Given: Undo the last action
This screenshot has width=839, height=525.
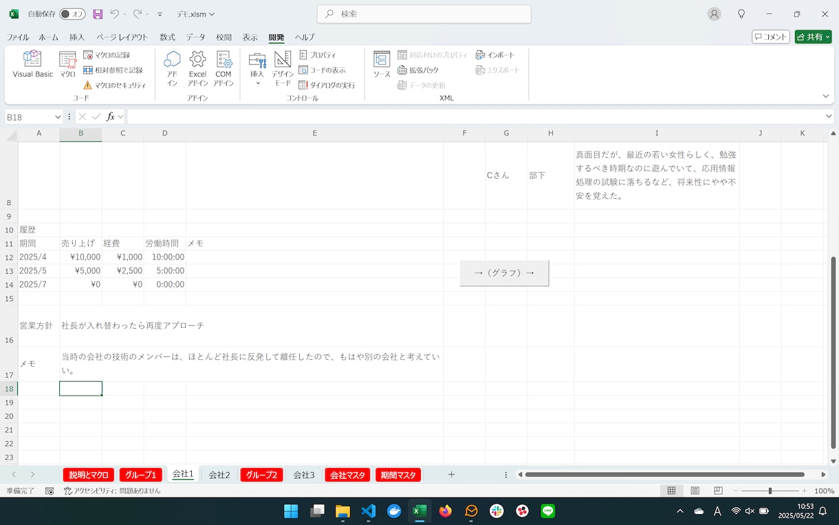Looking at the screenshot, I should pos(115,14).
